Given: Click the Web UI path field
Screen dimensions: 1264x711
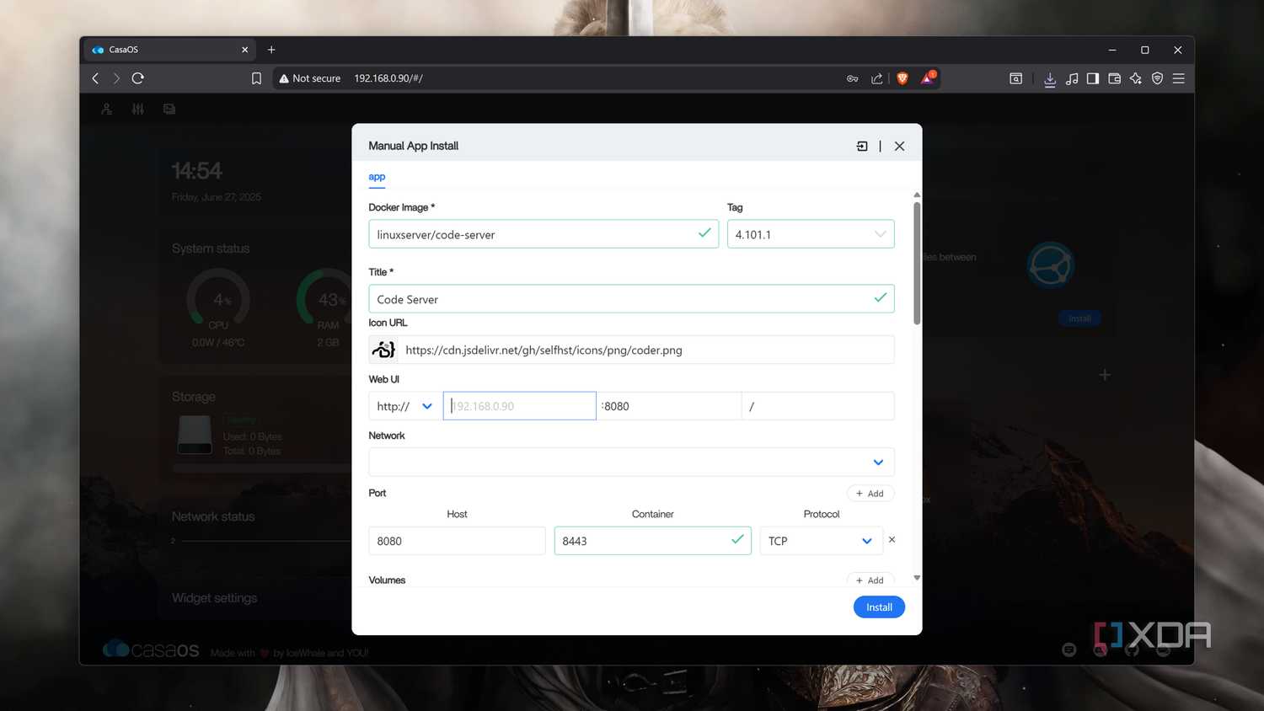Looking at the screenshot, I should [x=818, y=406].
